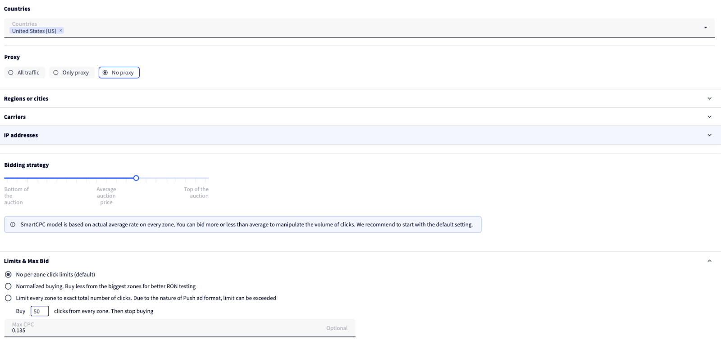Select Normalized buying radio option
This screenshot has width=721, height=341.
click(8, 286)
